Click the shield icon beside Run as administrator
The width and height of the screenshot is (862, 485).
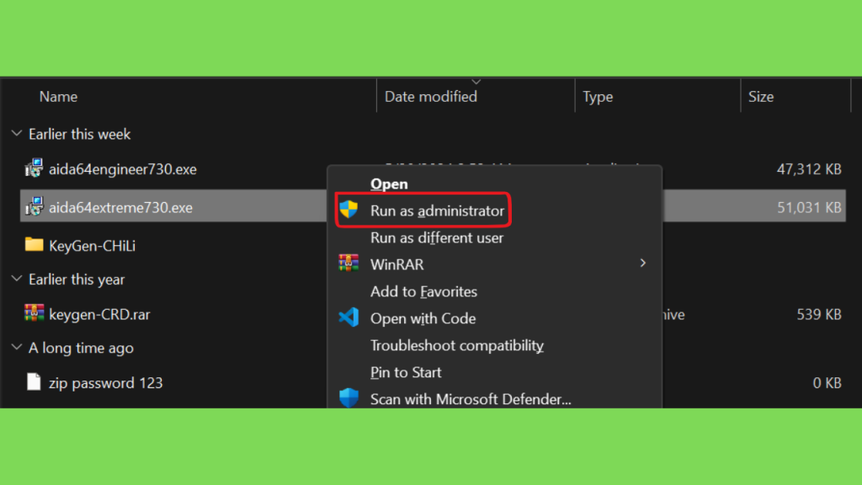click(x=349, y=210)
